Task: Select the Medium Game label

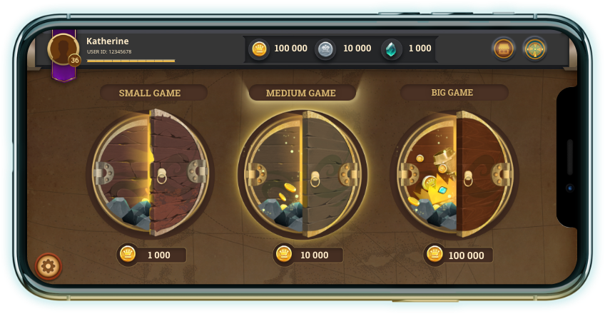Action: [301, 93]
